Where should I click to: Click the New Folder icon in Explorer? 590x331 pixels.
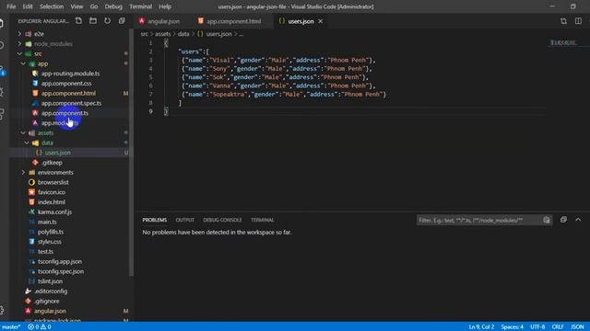(93, 21)
